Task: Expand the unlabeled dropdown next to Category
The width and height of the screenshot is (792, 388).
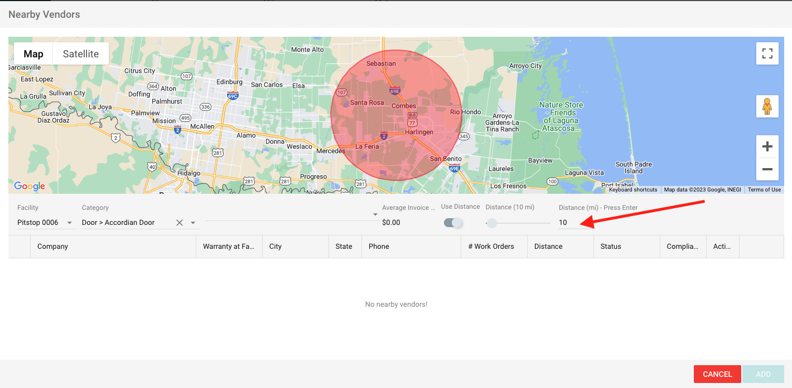Action: click(375, 215)
